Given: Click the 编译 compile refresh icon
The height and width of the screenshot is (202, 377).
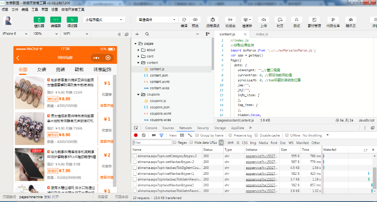Looking at the screenshot, I should [184, 20].
